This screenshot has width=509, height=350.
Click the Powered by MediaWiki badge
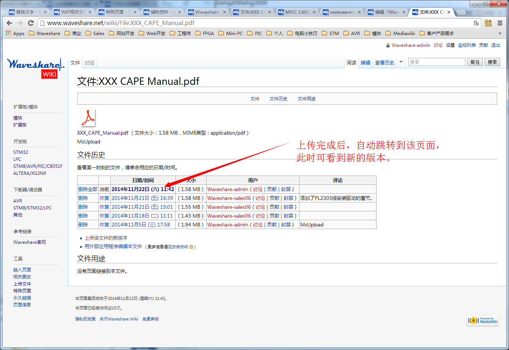point(483,320)
